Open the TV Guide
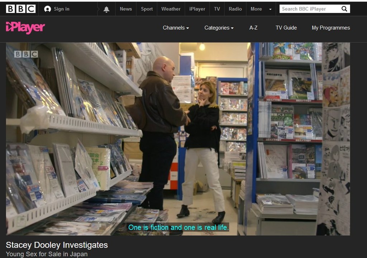 click(286, 28)
